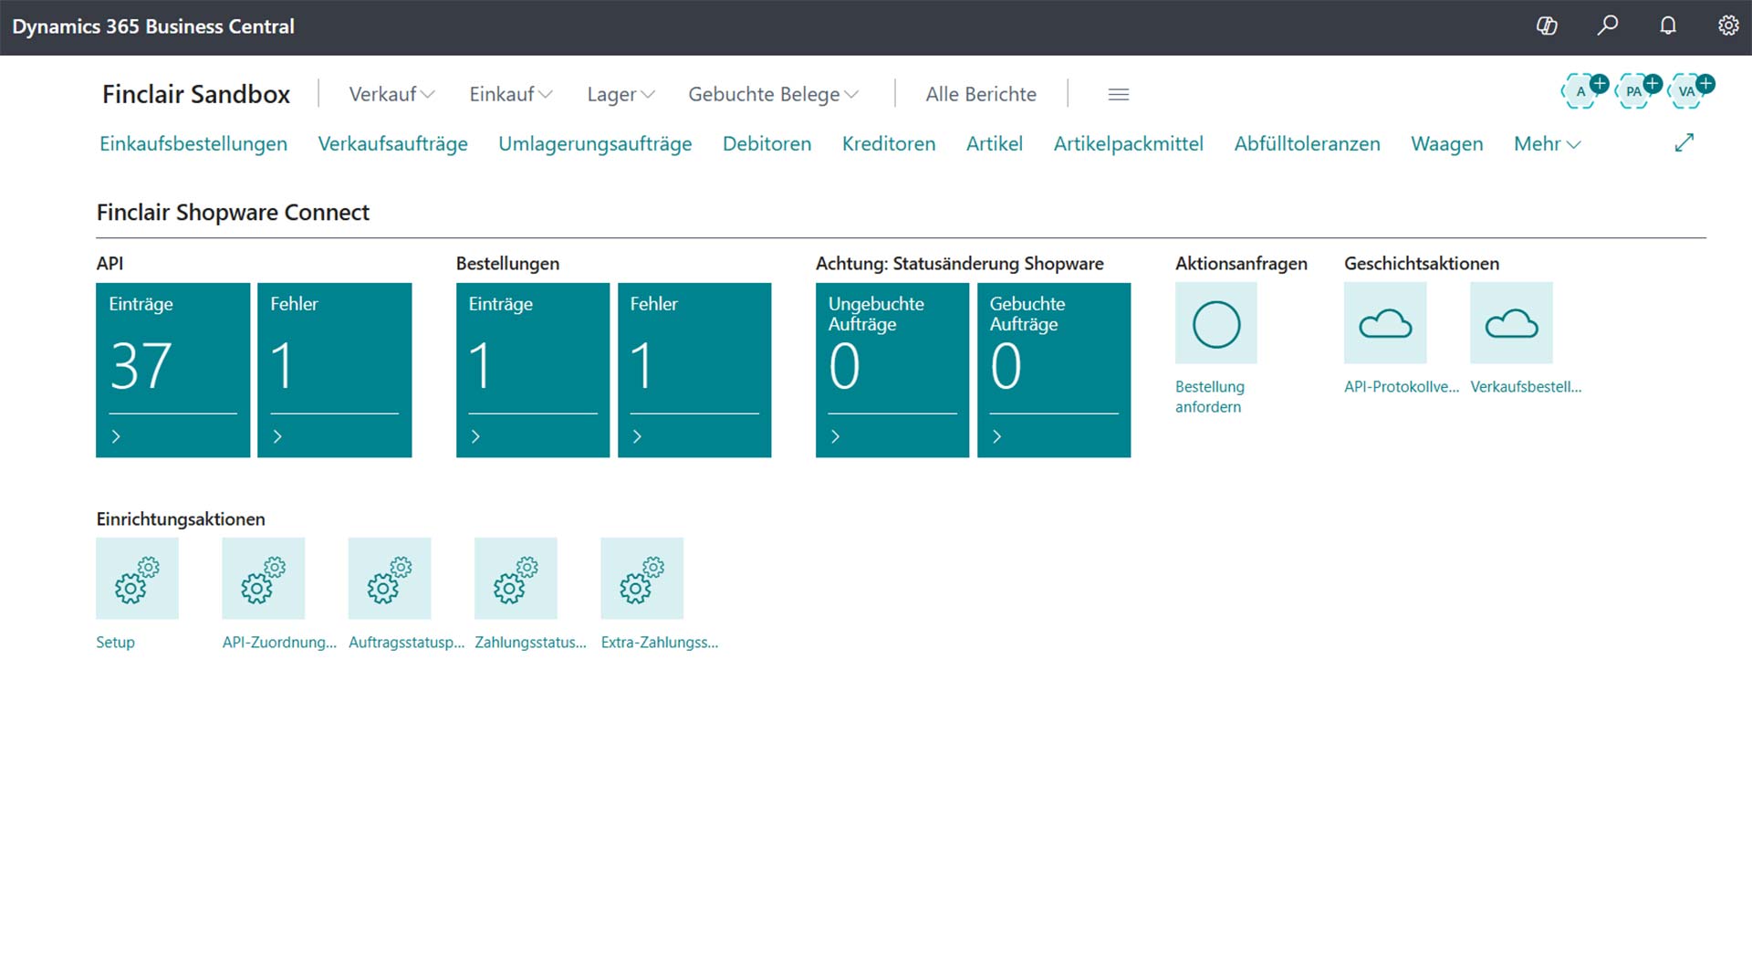The image size is (1752, 963).
Task: Open Umlagerungsaufträge link
Action: 595,144
